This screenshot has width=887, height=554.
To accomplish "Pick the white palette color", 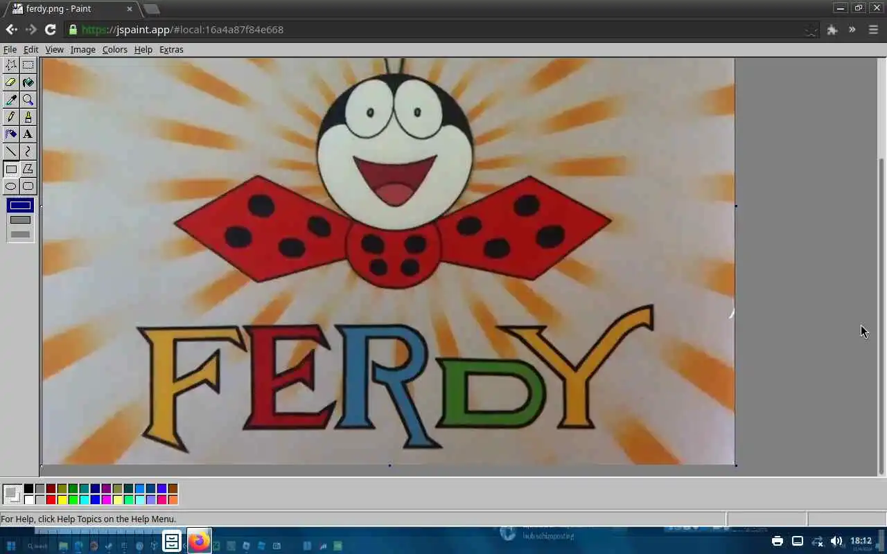I will tap(29, 500).
